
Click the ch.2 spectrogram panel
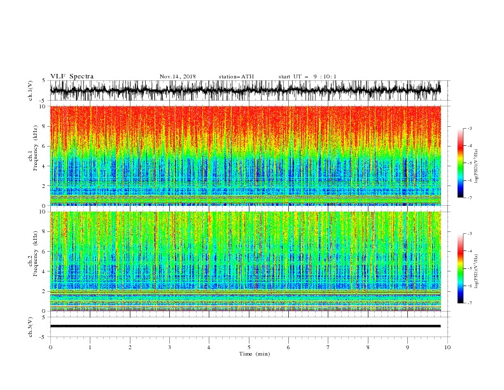[245, 261]
